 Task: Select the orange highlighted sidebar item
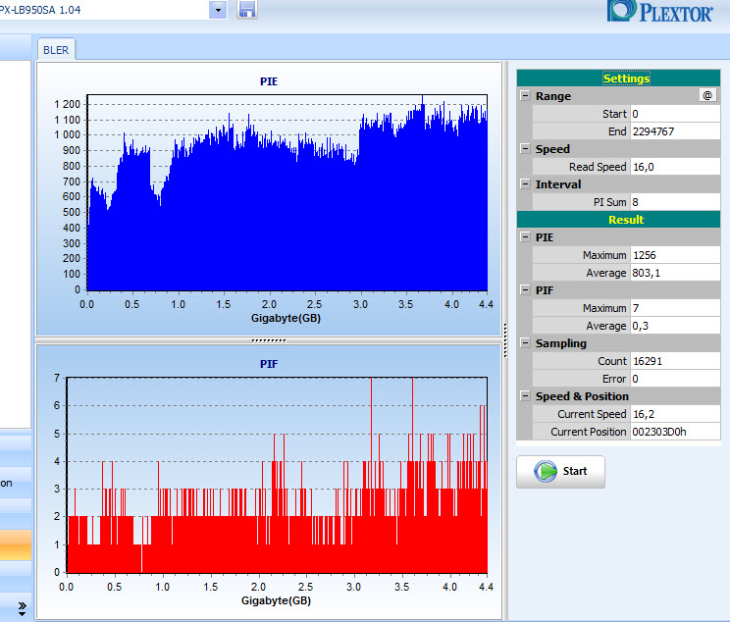point(16,544)
